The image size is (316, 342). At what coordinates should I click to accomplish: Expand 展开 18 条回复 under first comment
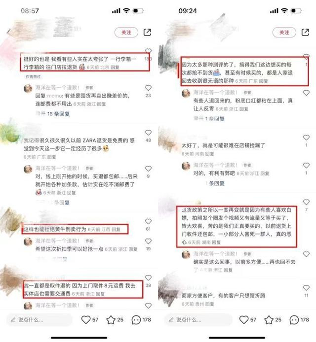click(53, 114)
